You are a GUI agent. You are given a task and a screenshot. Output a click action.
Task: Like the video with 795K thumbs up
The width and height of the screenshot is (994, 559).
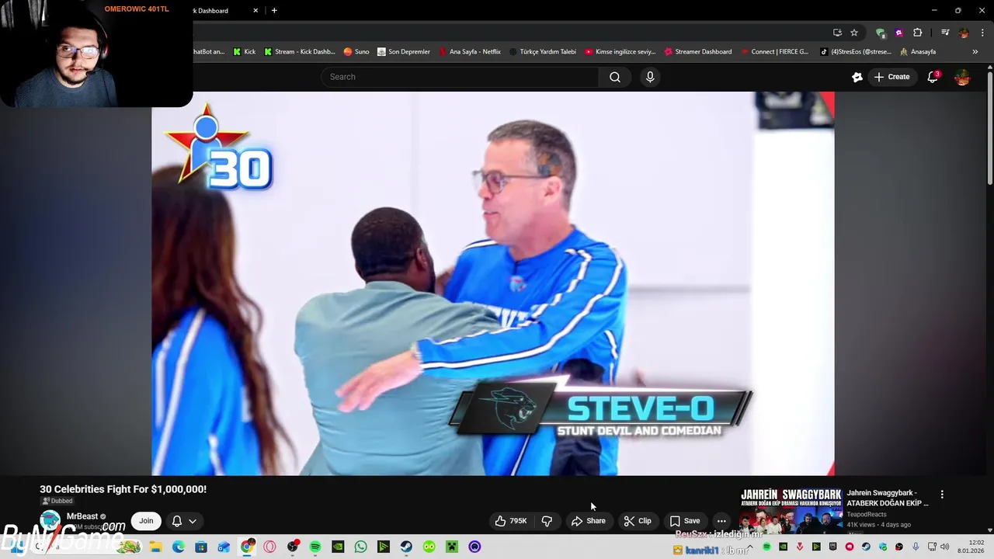(x=511, y=521)
